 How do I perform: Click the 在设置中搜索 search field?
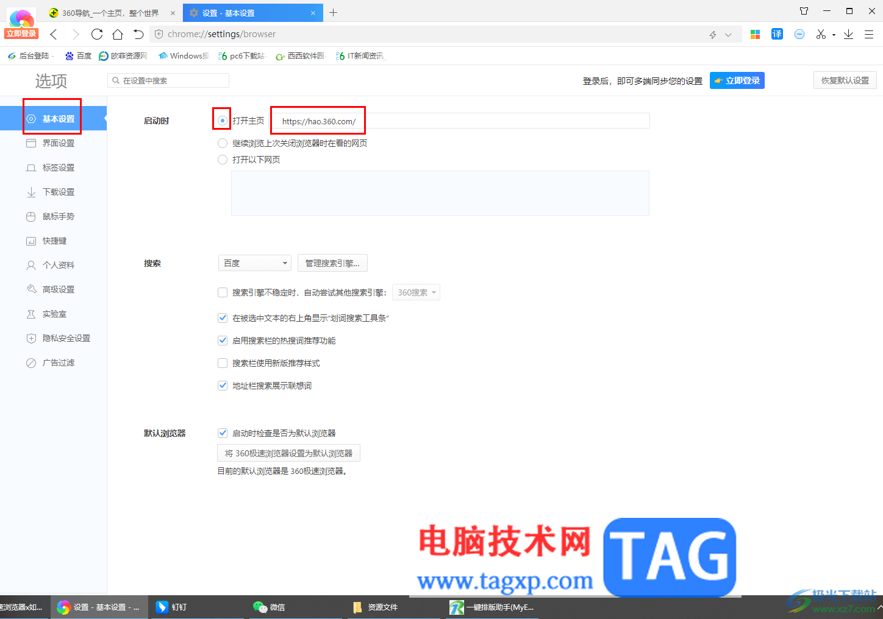[x=168, y=80]
